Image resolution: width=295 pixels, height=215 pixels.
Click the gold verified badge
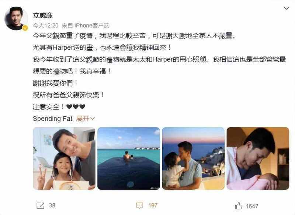click(25, 28)
